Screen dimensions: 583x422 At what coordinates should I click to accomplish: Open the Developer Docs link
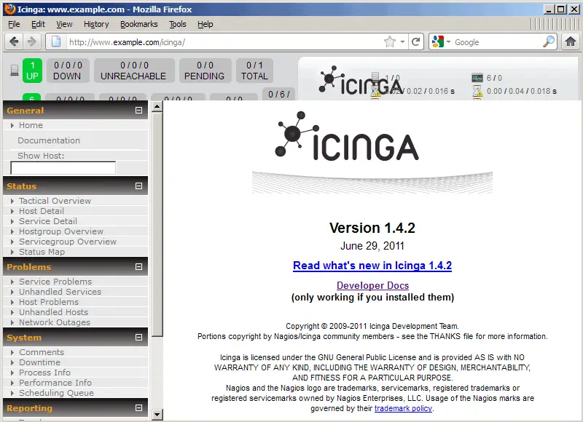[372, 285]
